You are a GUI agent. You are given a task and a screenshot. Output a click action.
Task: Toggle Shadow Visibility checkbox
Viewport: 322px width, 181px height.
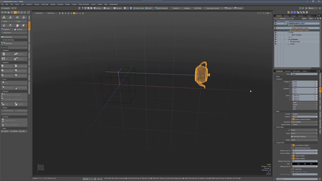[x=293, y=158]
